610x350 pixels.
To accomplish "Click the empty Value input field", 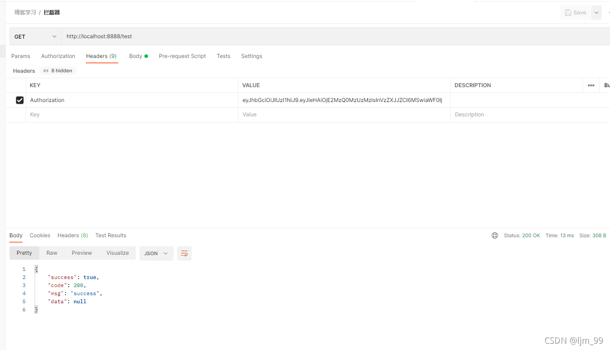I will (344, 115).
